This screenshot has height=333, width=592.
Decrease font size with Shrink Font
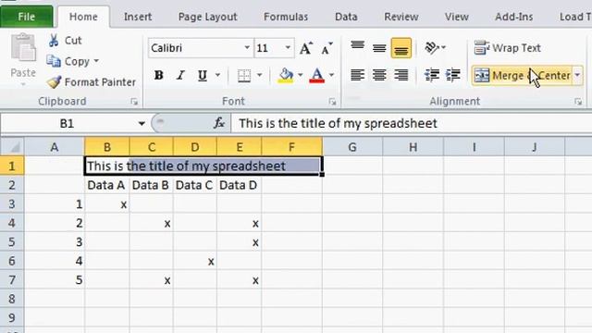[x=327, y=48]
